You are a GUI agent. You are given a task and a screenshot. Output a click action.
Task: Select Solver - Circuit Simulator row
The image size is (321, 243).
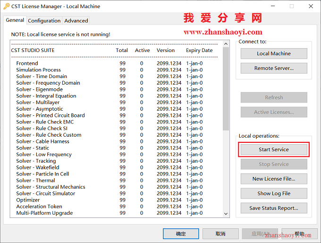[110, 193]
